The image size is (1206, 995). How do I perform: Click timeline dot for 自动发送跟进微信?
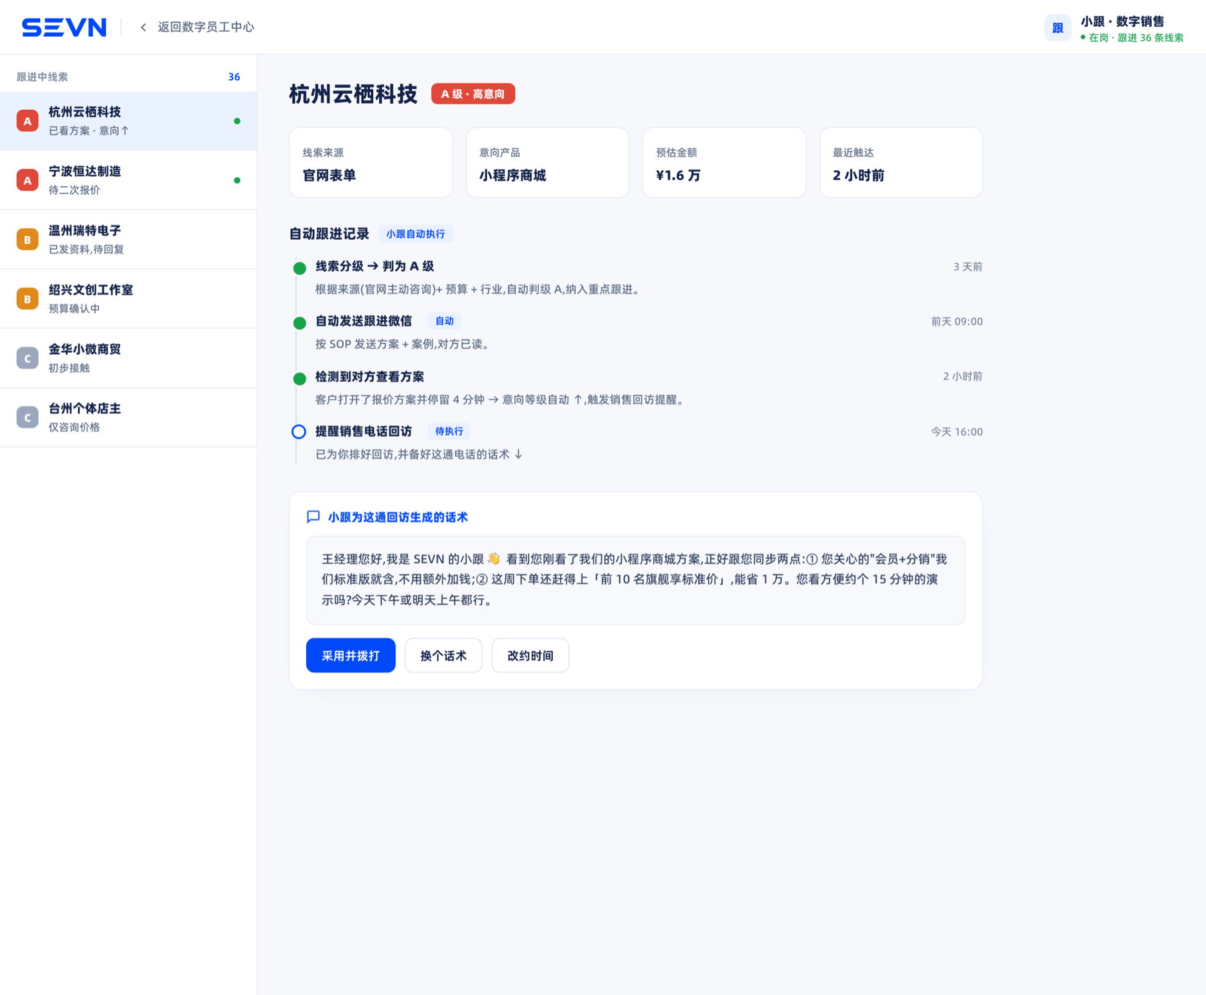tap(299, 323)
